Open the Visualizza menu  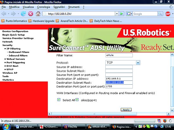28,7
